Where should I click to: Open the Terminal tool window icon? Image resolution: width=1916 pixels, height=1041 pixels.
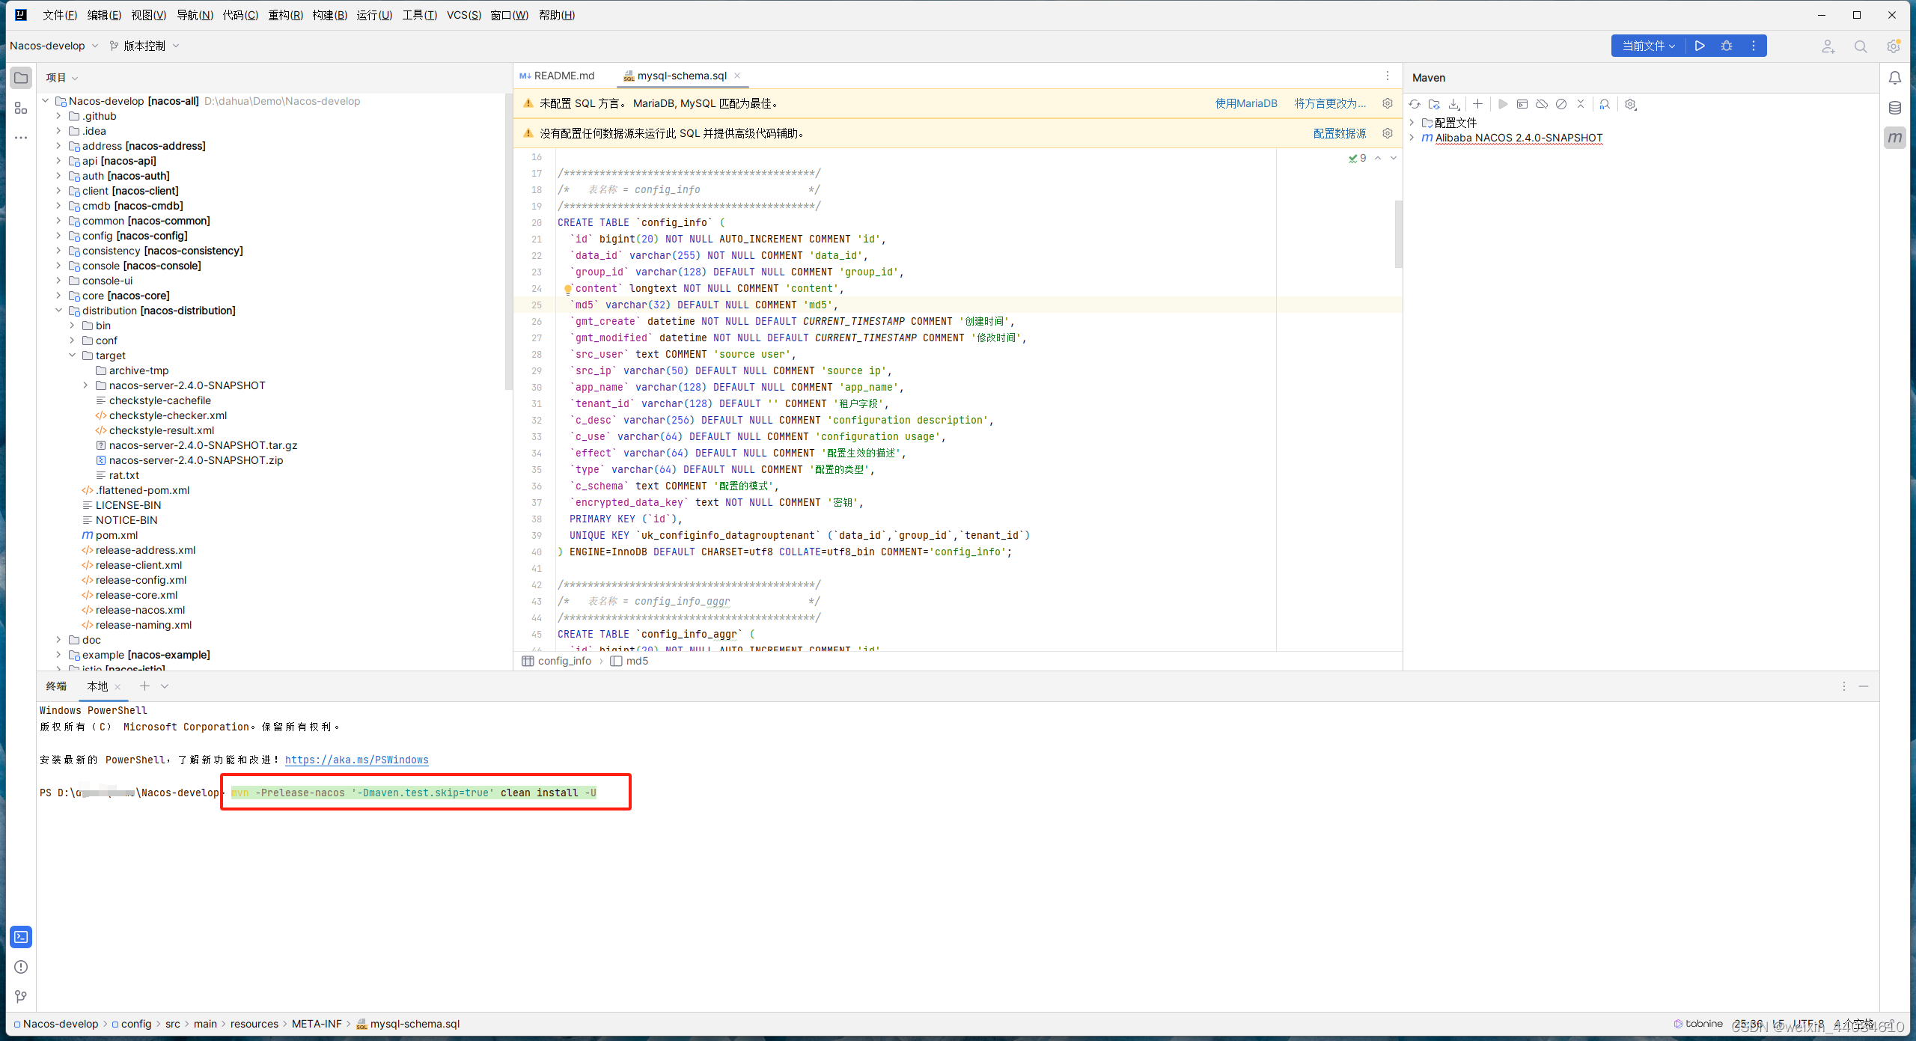coord(21,937)
